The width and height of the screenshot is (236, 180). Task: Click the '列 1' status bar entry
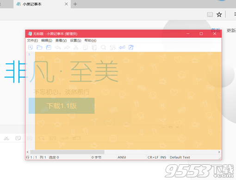(x=43, y=157)
